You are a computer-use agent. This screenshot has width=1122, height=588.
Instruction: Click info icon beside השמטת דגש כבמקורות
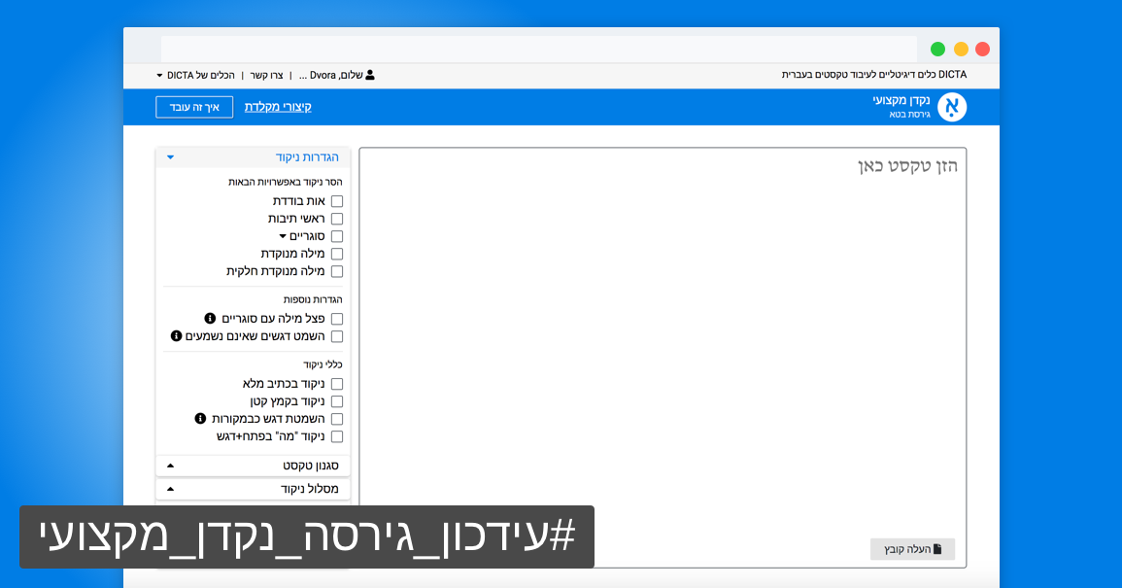pyautogui.click(x=200, y=418)
